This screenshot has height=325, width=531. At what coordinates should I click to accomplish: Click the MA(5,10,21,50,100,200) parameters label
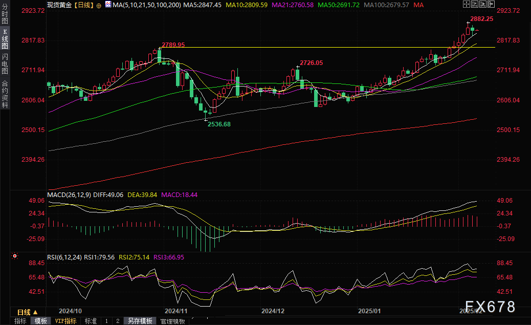pos(147,5)
